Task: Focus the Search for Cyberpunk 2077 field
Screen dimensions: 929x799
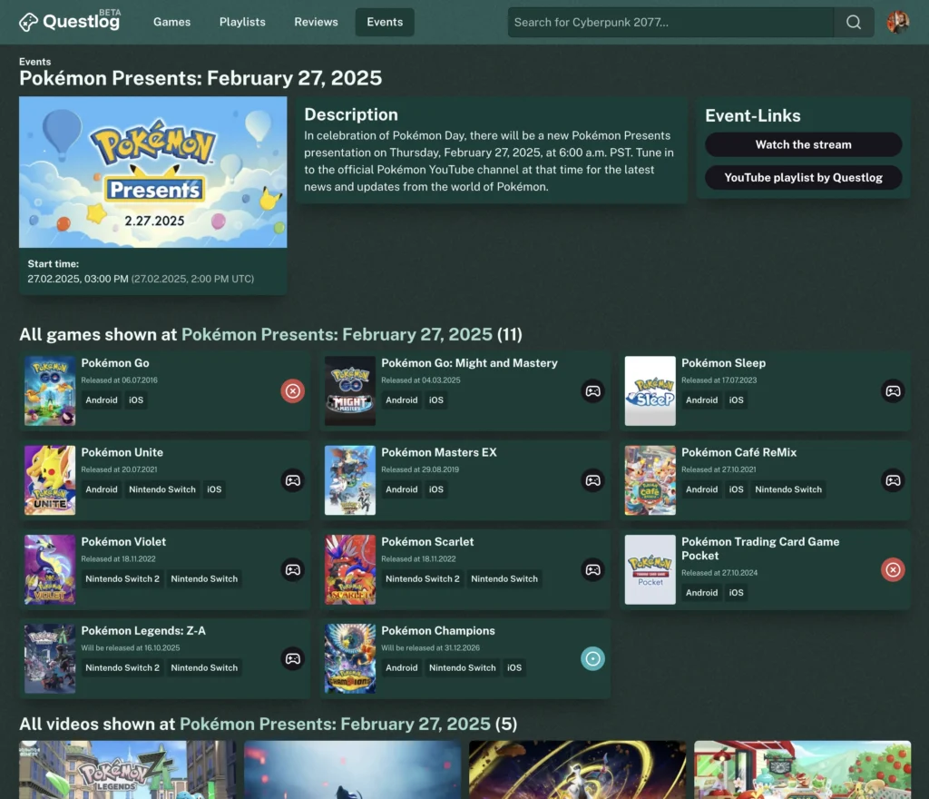Action: 670,22
